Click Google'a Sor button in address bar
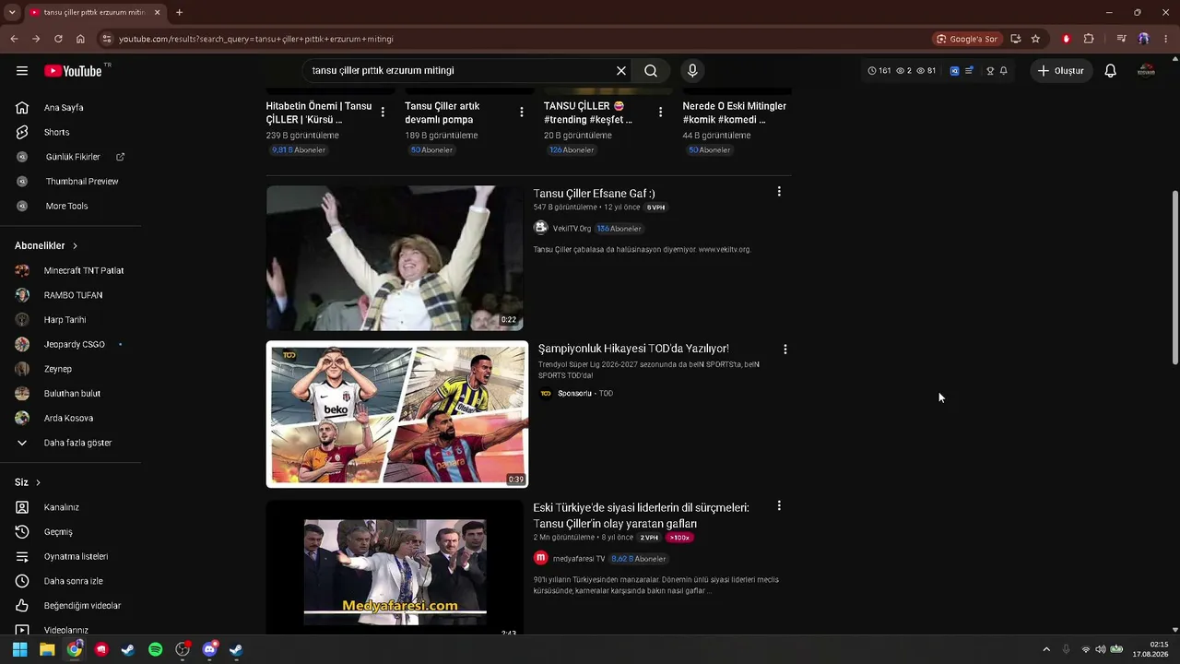 [x=967, y=39]
